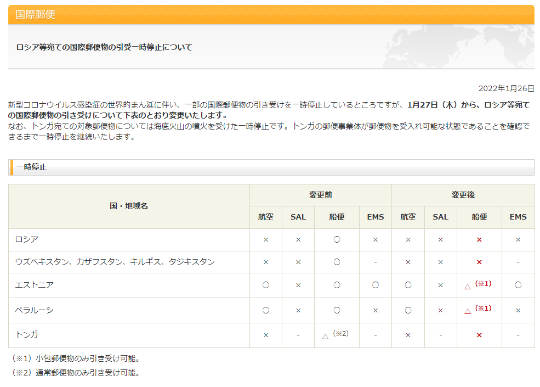The height and width of the screenshot is (387, 540).
Task: Click the トンガ row country name
Action: [x=26, y=335]
